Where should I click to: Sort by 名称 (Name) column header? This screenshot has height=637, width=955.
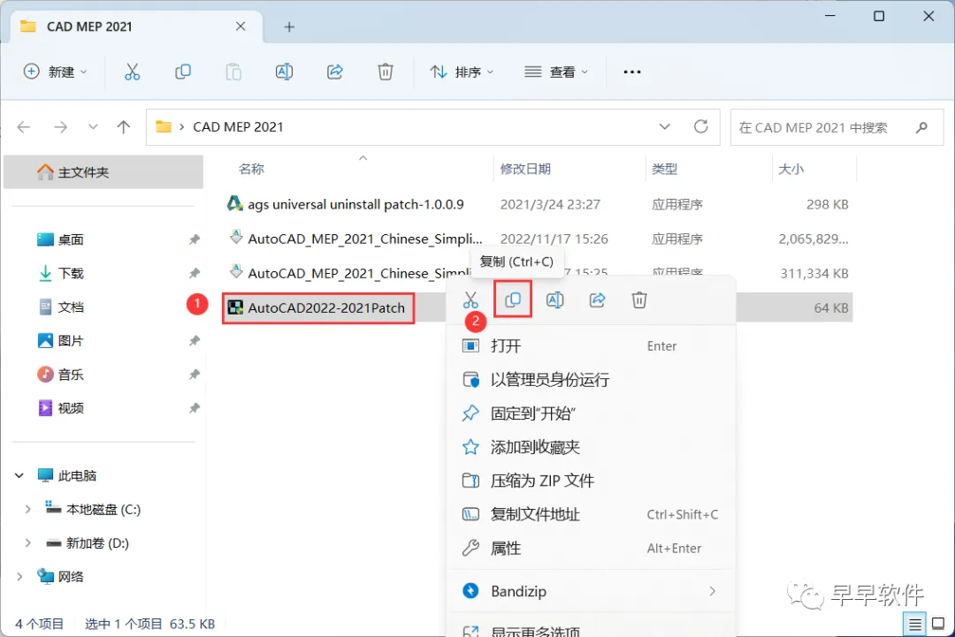(x=251, y=169)
